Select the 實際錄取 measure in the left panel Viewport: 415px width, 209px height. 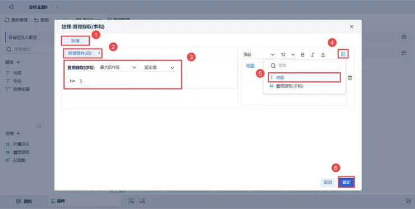tap(21, 152)
